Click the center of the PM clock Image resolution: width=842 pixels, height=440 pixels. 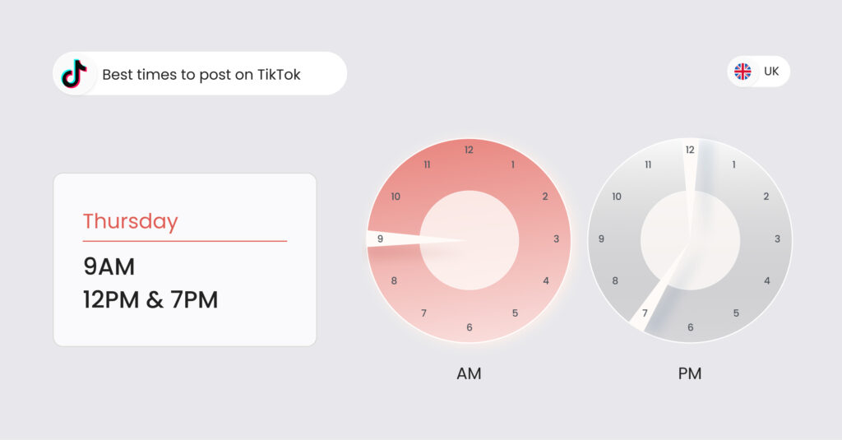pos(690,240)
